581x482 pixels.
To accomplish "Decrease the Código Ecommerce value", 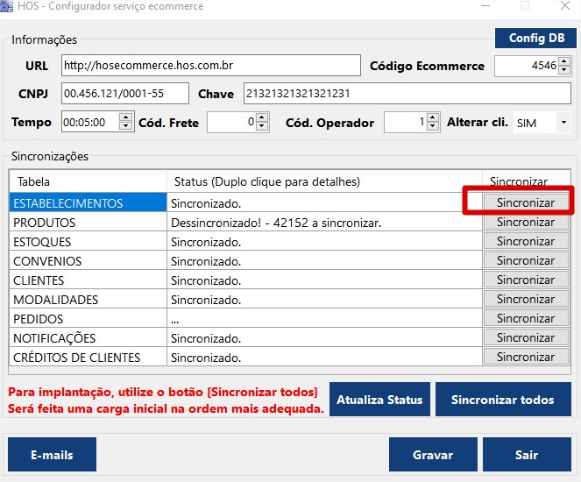I will click(564, 71).
